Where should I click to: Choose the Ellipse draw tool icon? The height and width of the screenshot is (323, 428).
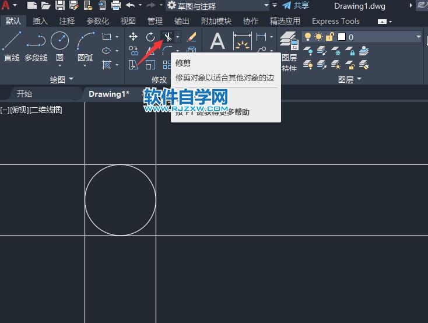[x=107, y=51]
